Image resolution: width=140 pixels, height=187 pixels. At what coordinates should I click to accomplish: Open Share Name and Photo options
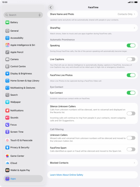click(x=93, y=14)
